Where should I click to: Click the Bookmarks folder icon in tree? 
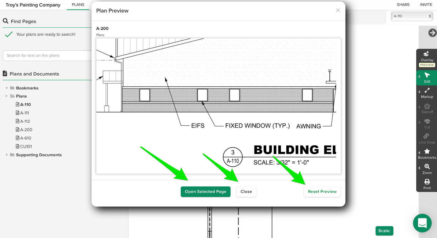coord(12,88)
